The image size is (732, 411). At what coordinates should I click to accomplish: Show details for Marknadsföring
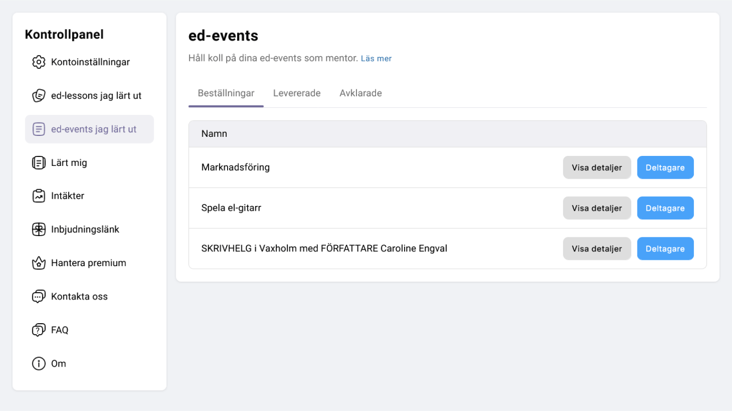[x=597, y=167]
